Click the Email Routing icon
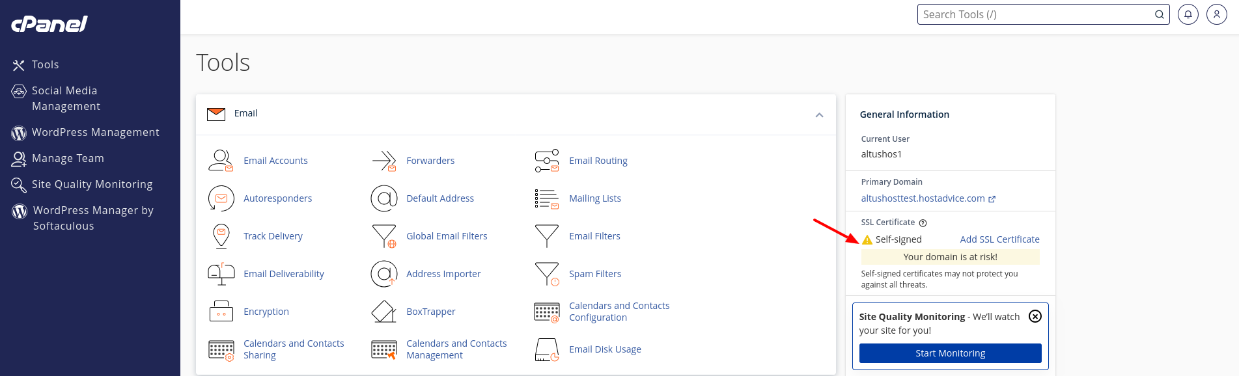Image resolution: width=1239 pixels, height=376 pixels. pos(547,161)
